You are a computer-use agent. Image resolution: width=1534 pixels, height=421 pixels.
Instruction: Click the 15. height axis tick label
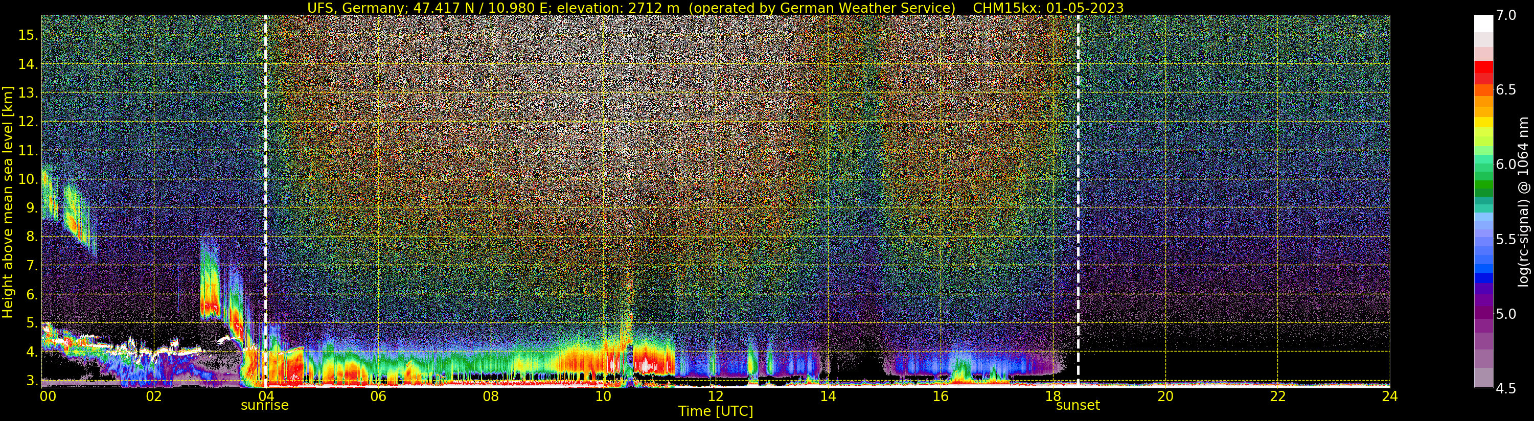pos(29,35)
